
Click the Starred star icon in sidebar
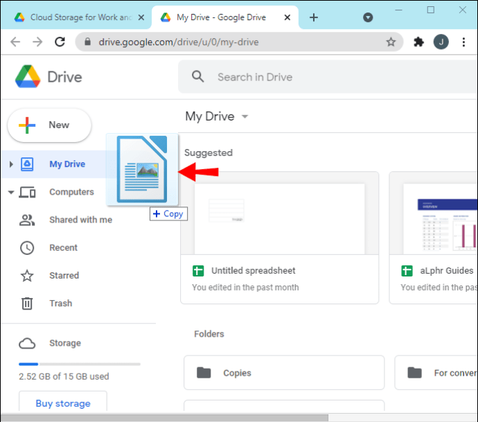point(27,276)
